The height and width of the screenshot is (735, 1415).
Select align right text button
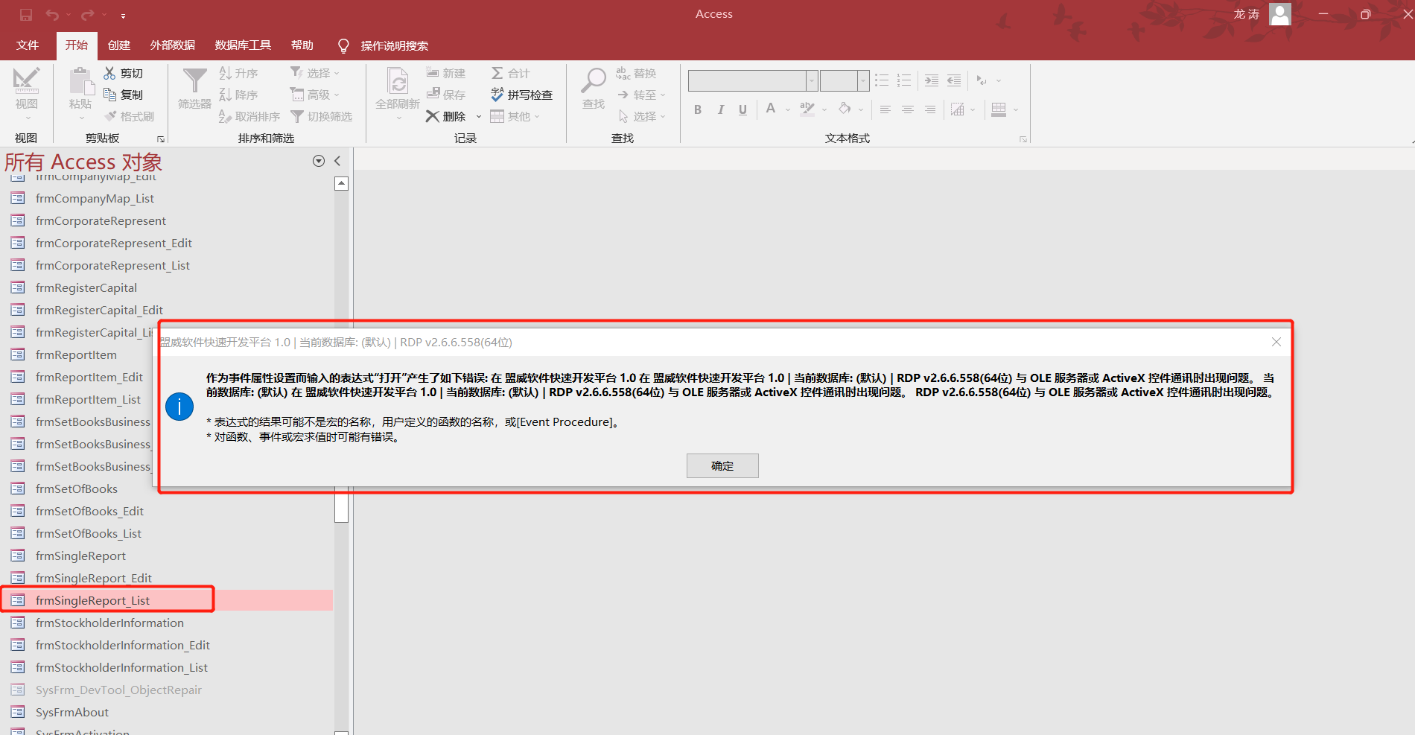tap(930, 109)
